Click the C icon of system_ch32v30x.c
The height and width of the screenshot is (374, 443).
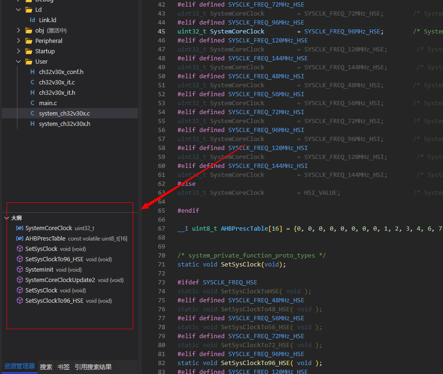click(32, 113)
